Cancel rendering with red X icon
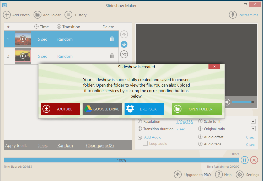Viewport: 263px width, 181px height. (254, 160)
